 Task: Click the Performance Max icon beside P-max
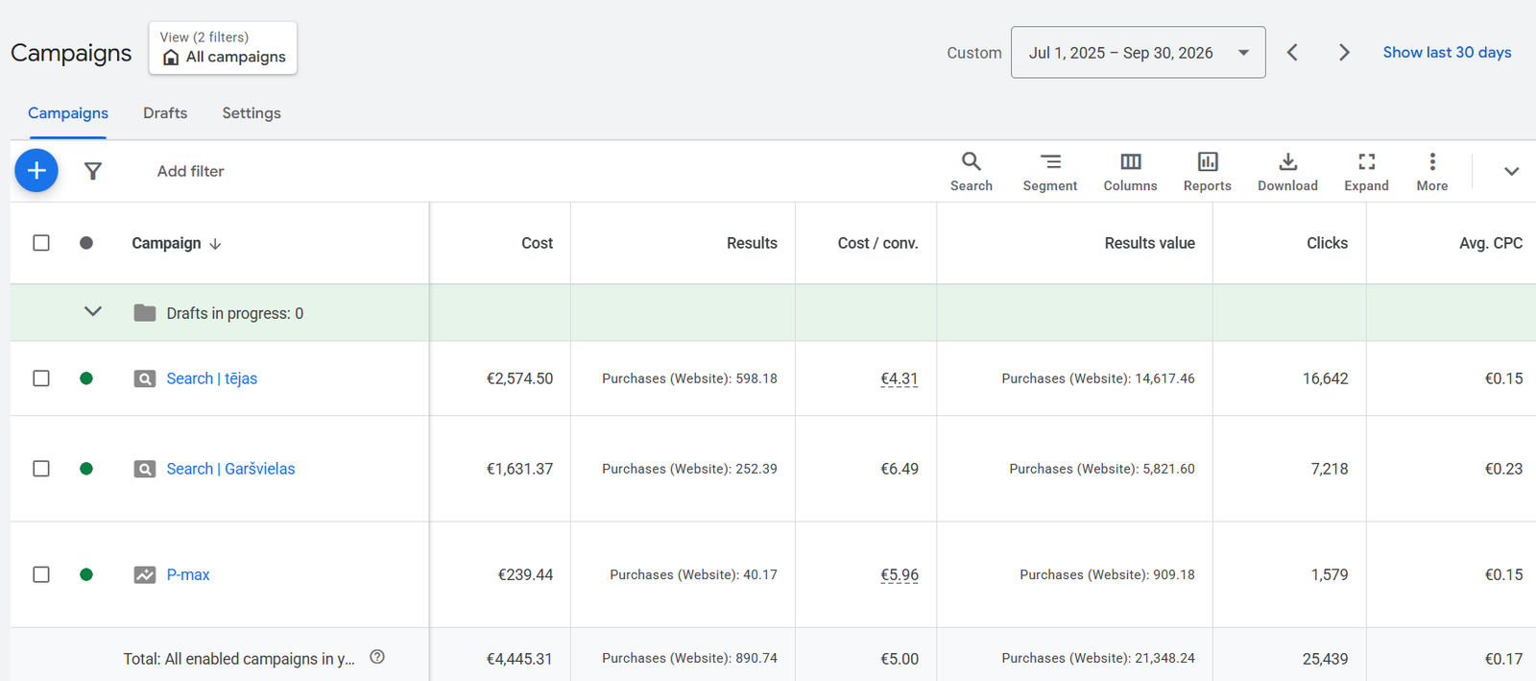click(145, 574)
